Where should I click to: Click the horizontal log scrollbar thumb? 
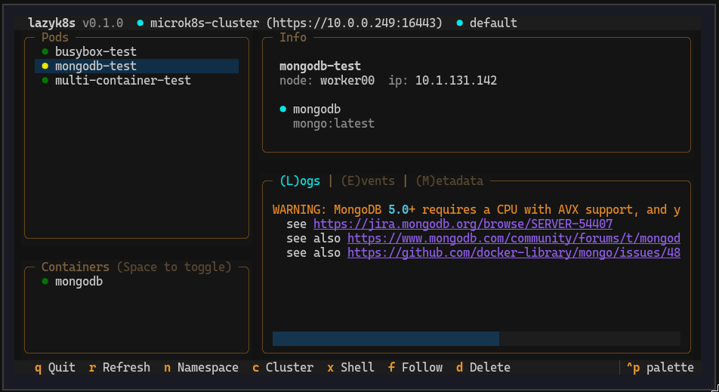[x=386, y=339]
